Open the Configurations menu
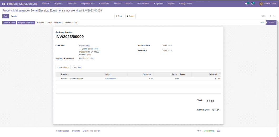The image size is (279, 137). point(185,4)
